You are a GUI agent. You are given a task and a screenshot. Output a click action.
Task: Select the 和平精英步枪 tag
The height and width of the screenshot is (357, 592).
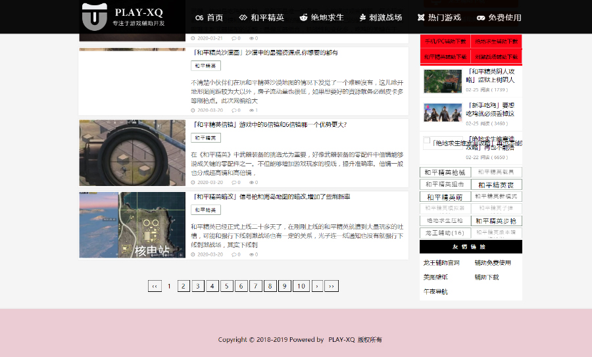tap(497, 221)
